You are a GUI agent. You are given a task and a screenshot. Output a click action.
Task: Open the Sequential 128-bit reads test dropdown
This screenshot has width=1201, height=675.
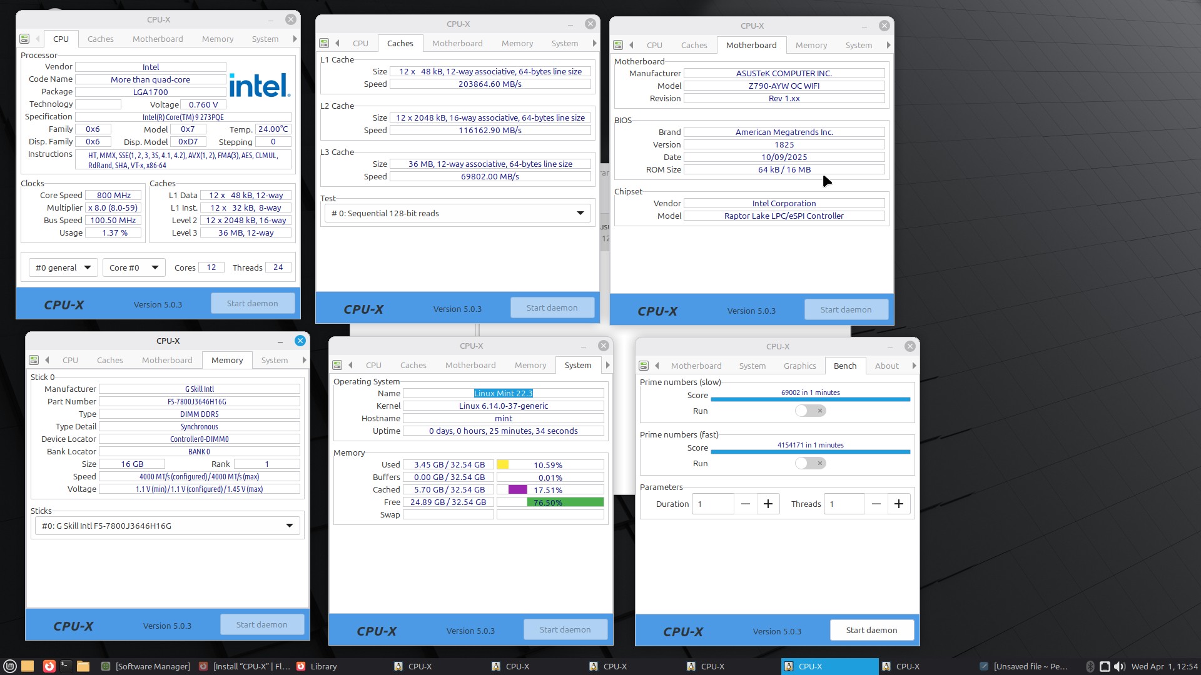(457, 213)
